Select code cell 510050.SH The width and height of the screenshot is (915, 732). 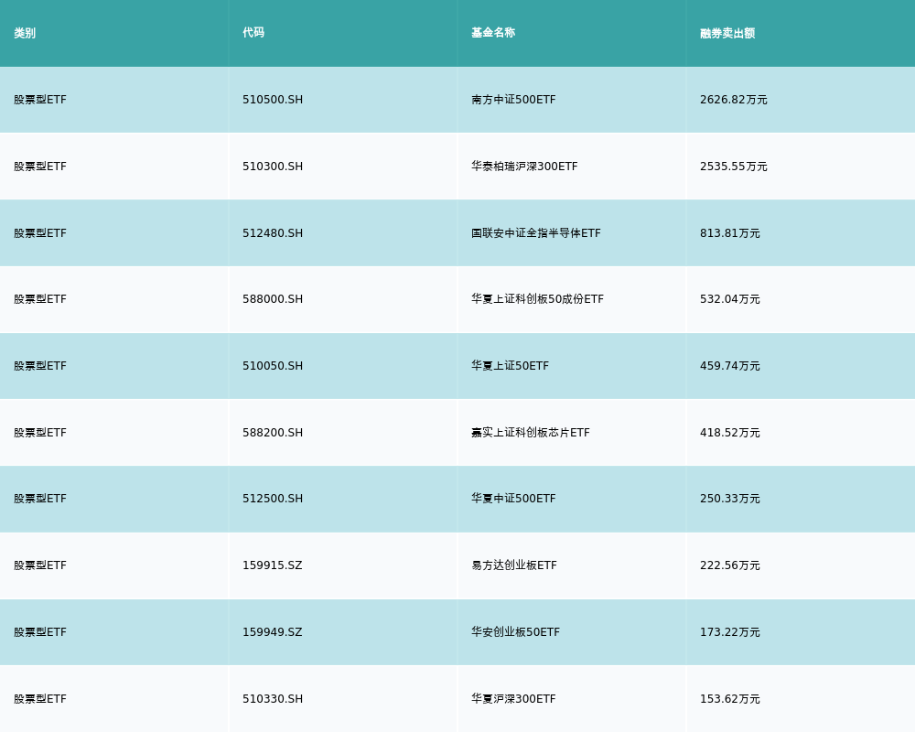[x=273, y=366]
